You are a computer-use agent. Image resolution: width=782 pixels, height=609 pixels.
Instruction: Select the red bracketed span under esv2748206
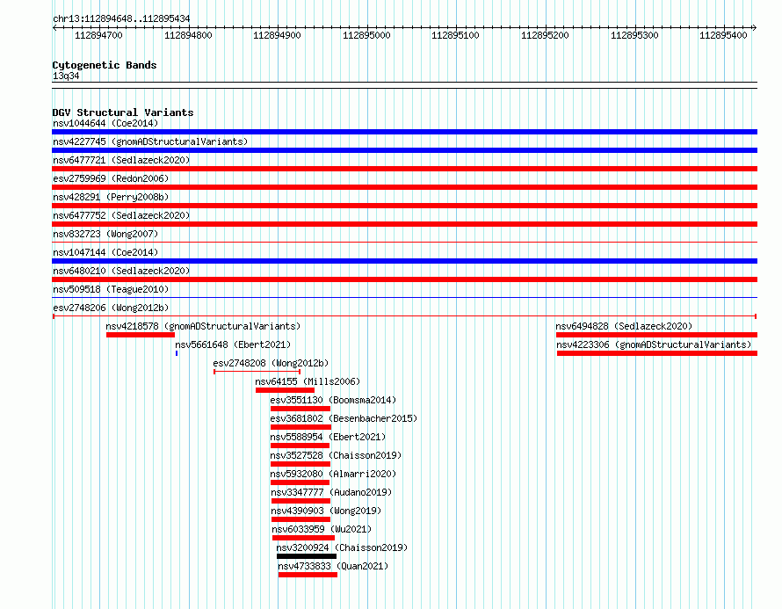[x=404, y=316]
